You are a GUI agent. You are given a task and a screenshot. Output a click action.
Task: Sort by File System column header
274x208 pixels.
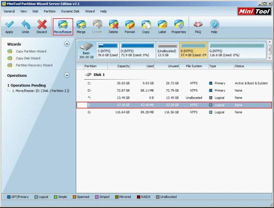pos(194,66)
